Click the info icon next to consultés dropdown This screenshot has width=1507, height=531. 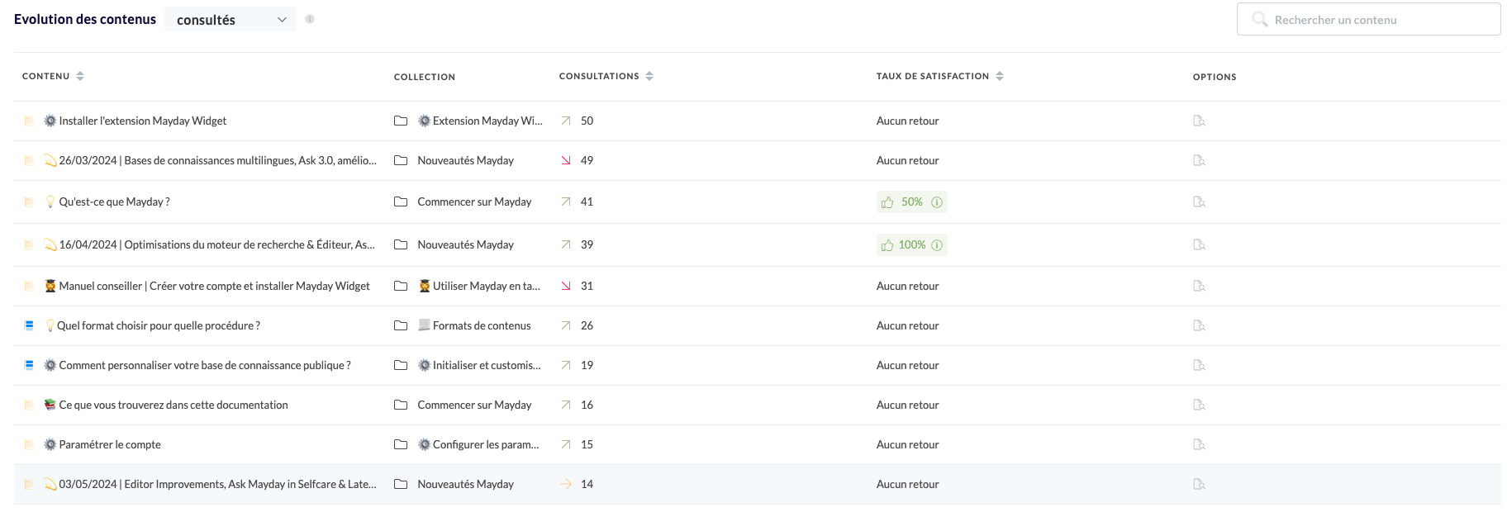(310, 19)
